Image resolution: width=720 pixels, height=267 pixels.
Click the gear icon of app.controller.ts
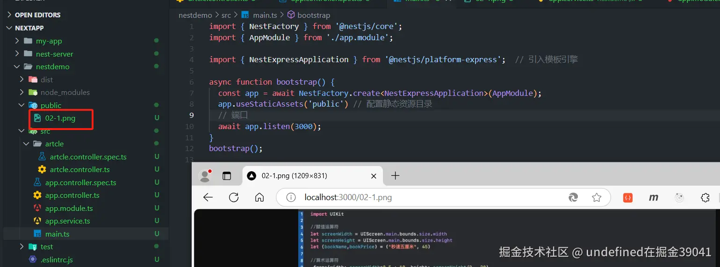coord(37,195)
